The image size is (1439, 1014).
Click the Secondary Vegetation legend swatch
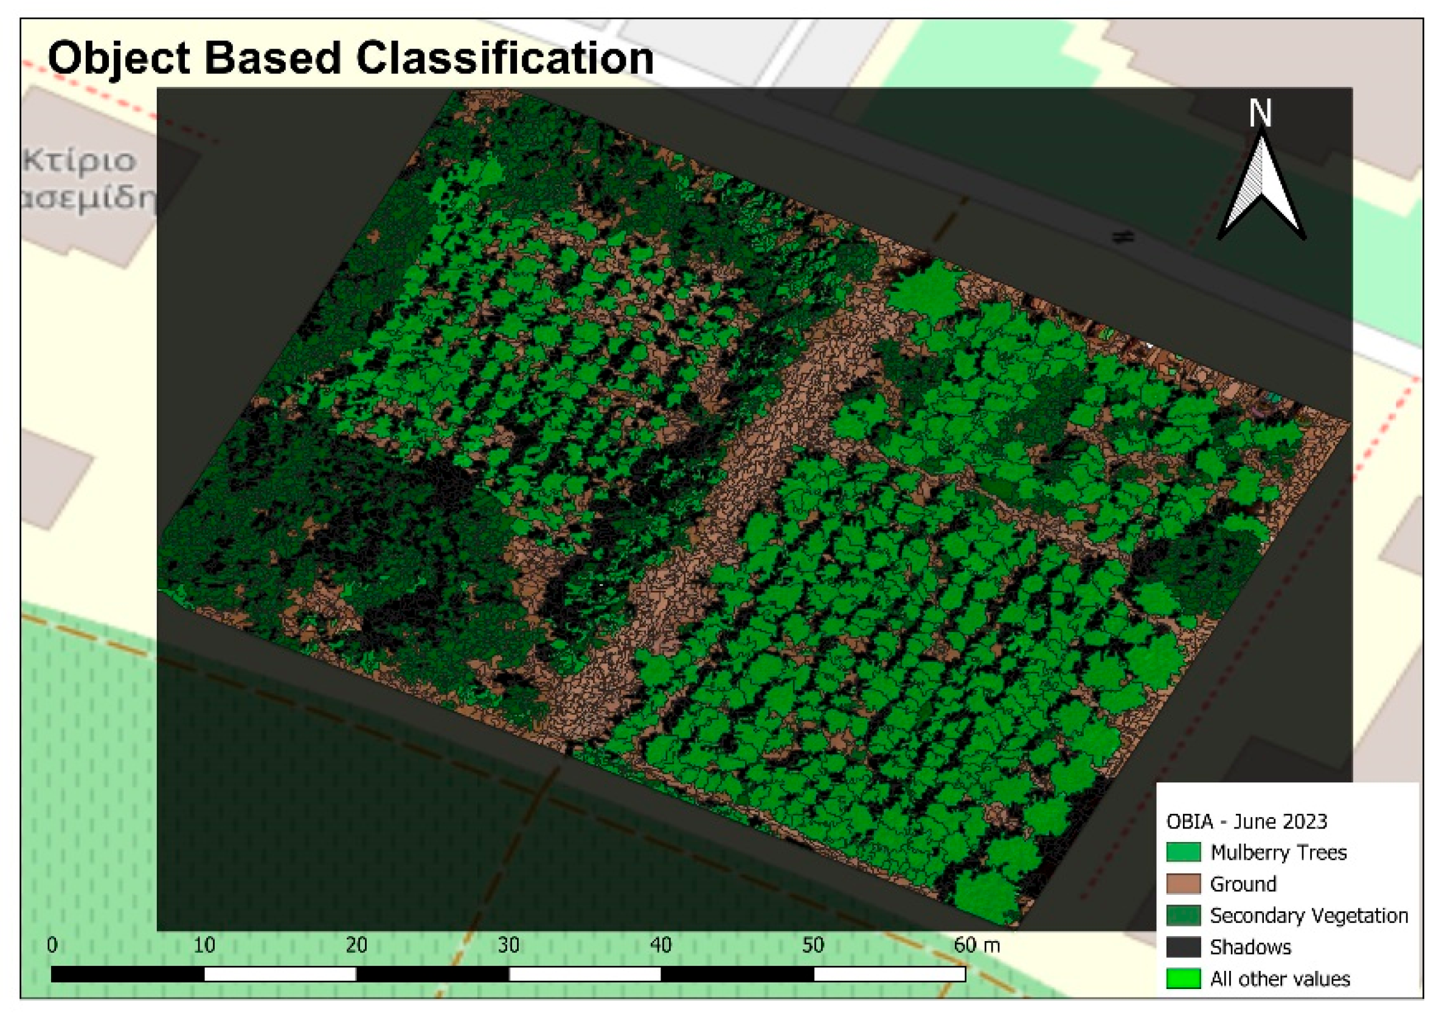[1184, 916]
